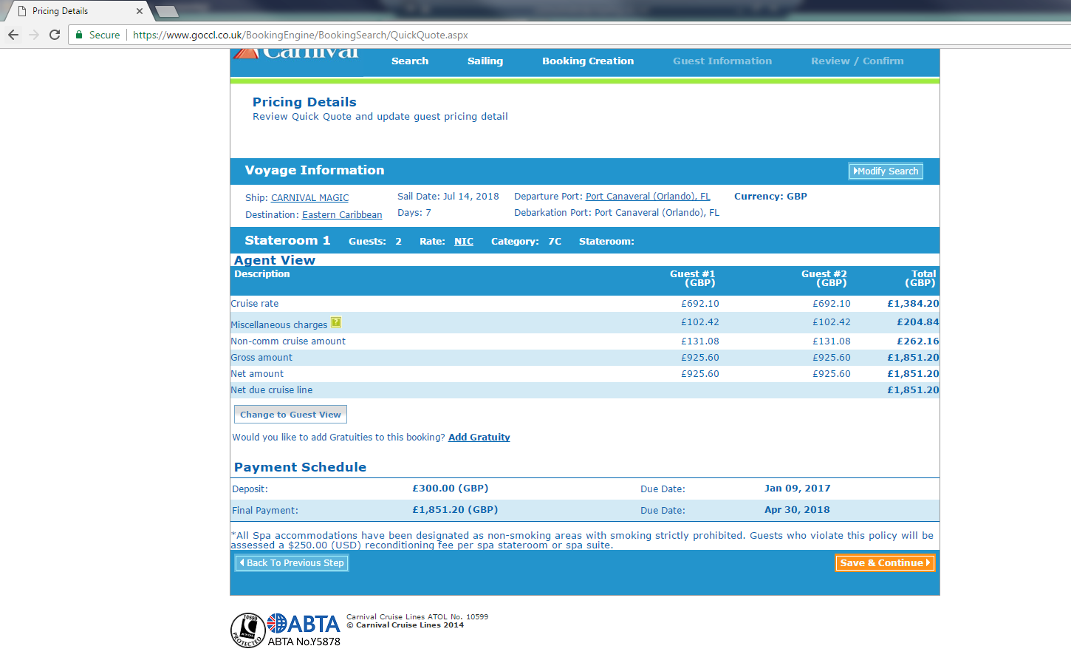Click the Change to Guest View button
Screen dimensions: 1071x660
point(290,415)
